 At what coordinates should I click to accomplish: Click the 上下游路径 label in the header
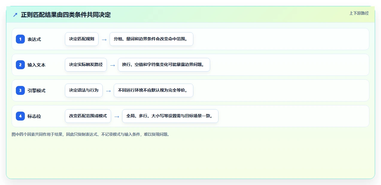pos(359,13)
